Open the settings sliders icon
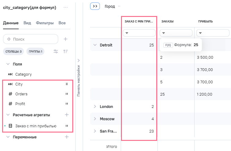 coord(56,51)
